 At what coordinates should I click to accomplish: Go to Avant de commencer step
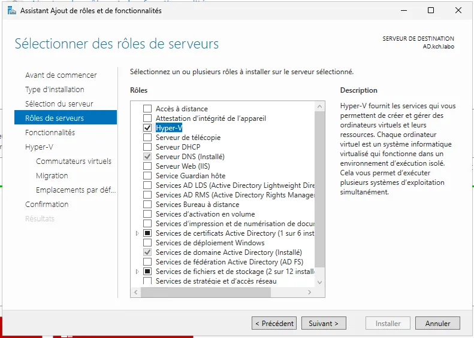pyautogui.click(x=61, y=75)
